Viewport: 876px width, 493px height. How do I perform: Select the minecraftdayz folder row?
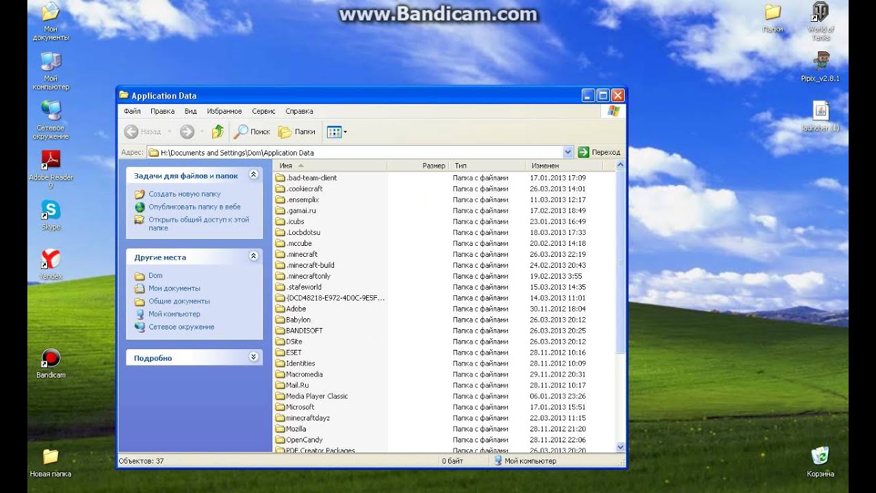(x=444, y=418)
